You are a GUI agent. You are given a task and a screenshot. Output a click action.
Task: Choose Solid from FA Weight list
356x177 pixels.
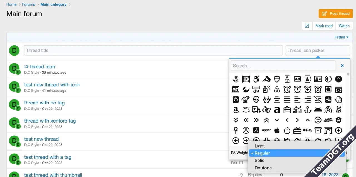point(259,161)
